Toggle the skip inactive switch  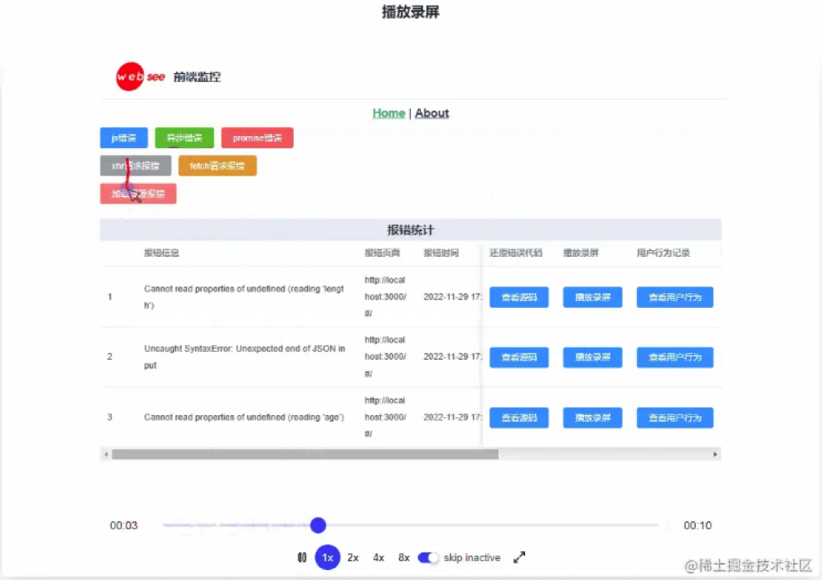tap(428, 557)
